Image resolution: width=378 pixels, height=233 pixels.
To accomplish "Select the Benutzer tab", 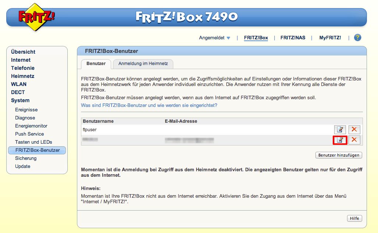I will [x=96, y=64].
